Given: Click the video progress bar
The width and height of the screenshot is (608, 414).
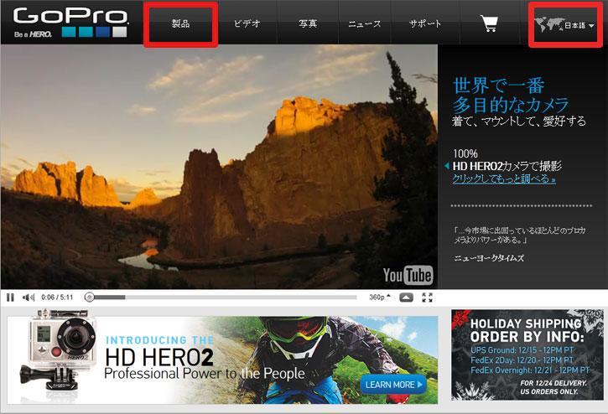Looking at the screenshot, I should pyautogui.click(x=221, y=298).
